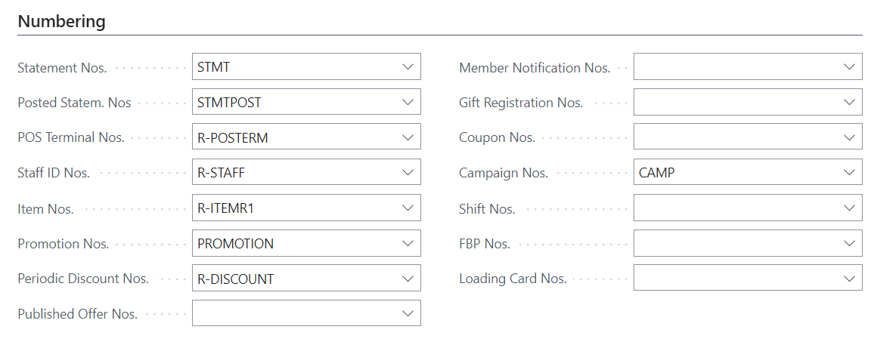Expand the Coupon Nos. dropdown chevron
The image size is (874, 342).
click(x=849, y=137)
